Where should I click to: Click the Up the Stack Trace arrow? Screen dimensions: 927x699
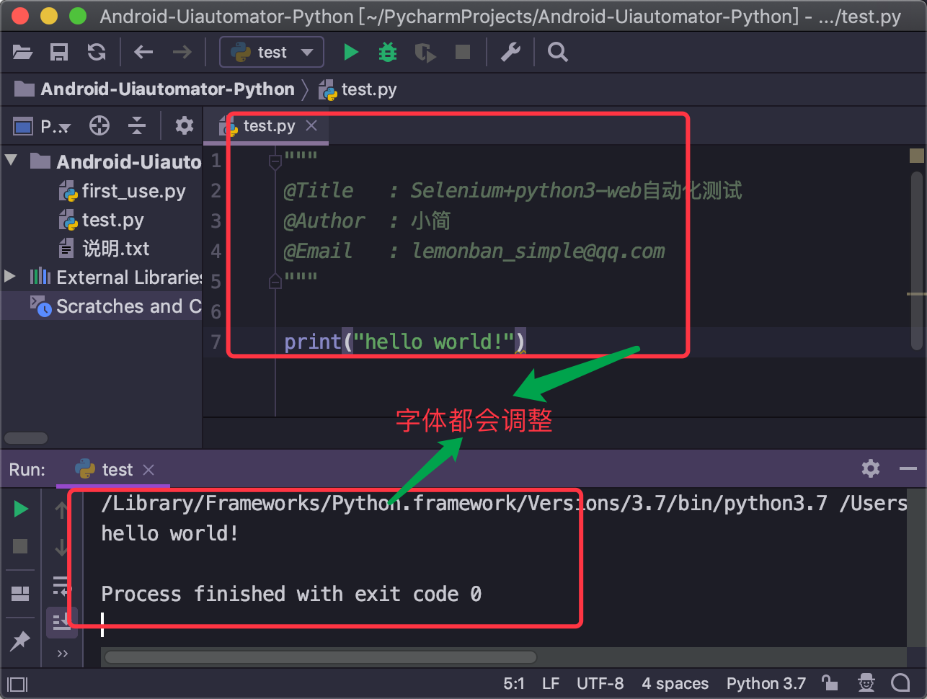(x=61, y=510)
